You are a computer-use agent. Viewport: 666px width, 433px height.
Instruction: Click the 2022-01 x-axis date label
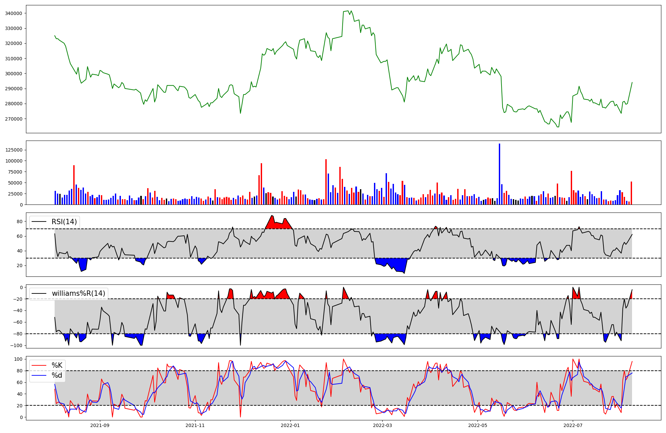(x=290, y=425)
